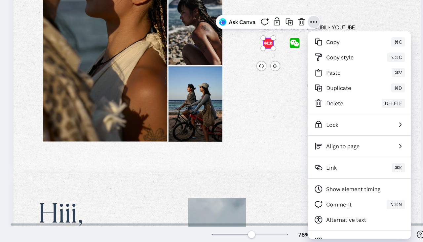Expand the Align to page submenu
This screenshot has height=242, width=423.
[359, 146]
